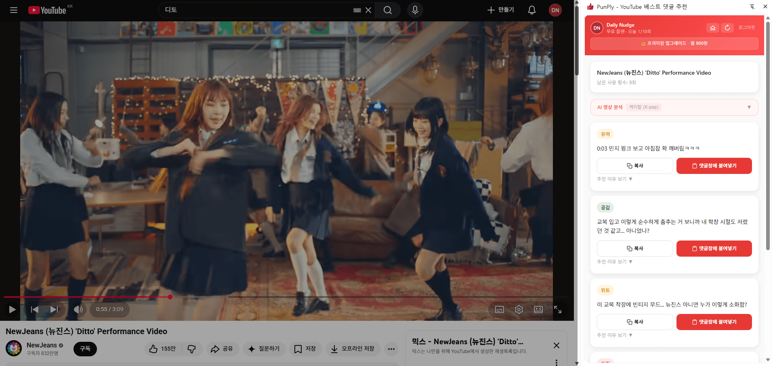Open the YouTube hamburger guide menu
This screenshot has width=773, height=366.
pyautogui.click(x=14, y=10)
